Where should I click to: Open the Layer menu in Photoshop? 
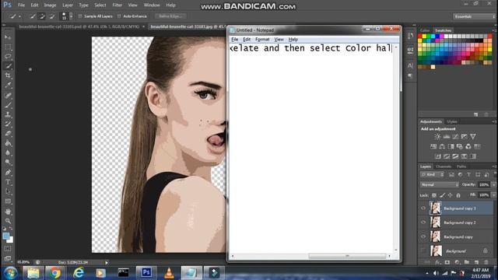pyautogui.click(x=68, y=5)
